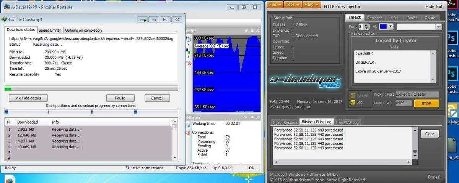Click the orange STOP button
The width and height of the screenshot is (459, 183).
click(426, 103)
